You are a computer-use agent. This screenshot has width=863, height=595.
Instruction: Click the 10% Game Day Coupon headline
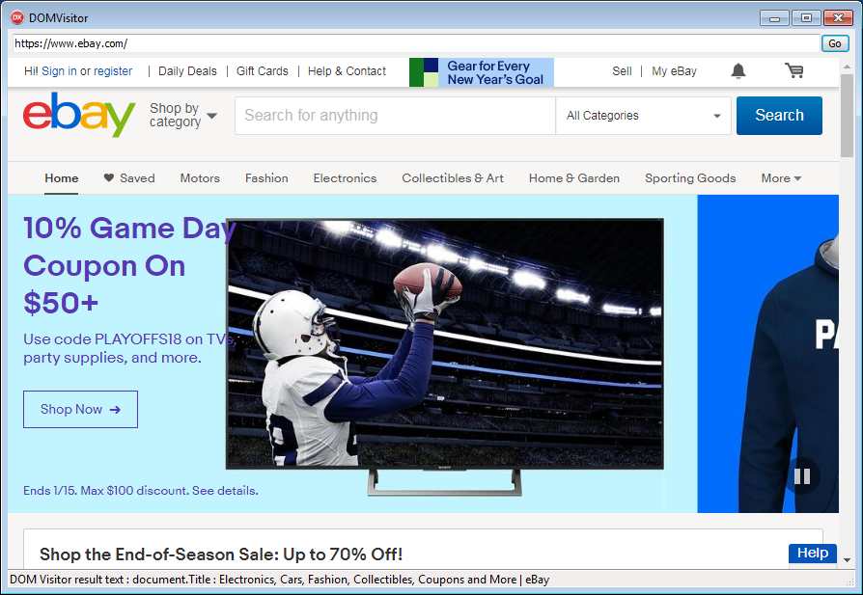click(130, 265)
